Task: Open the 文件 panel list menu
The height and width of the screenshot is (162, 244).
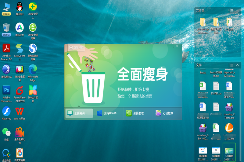Action: pyautogui.click(x=231, y=65)
